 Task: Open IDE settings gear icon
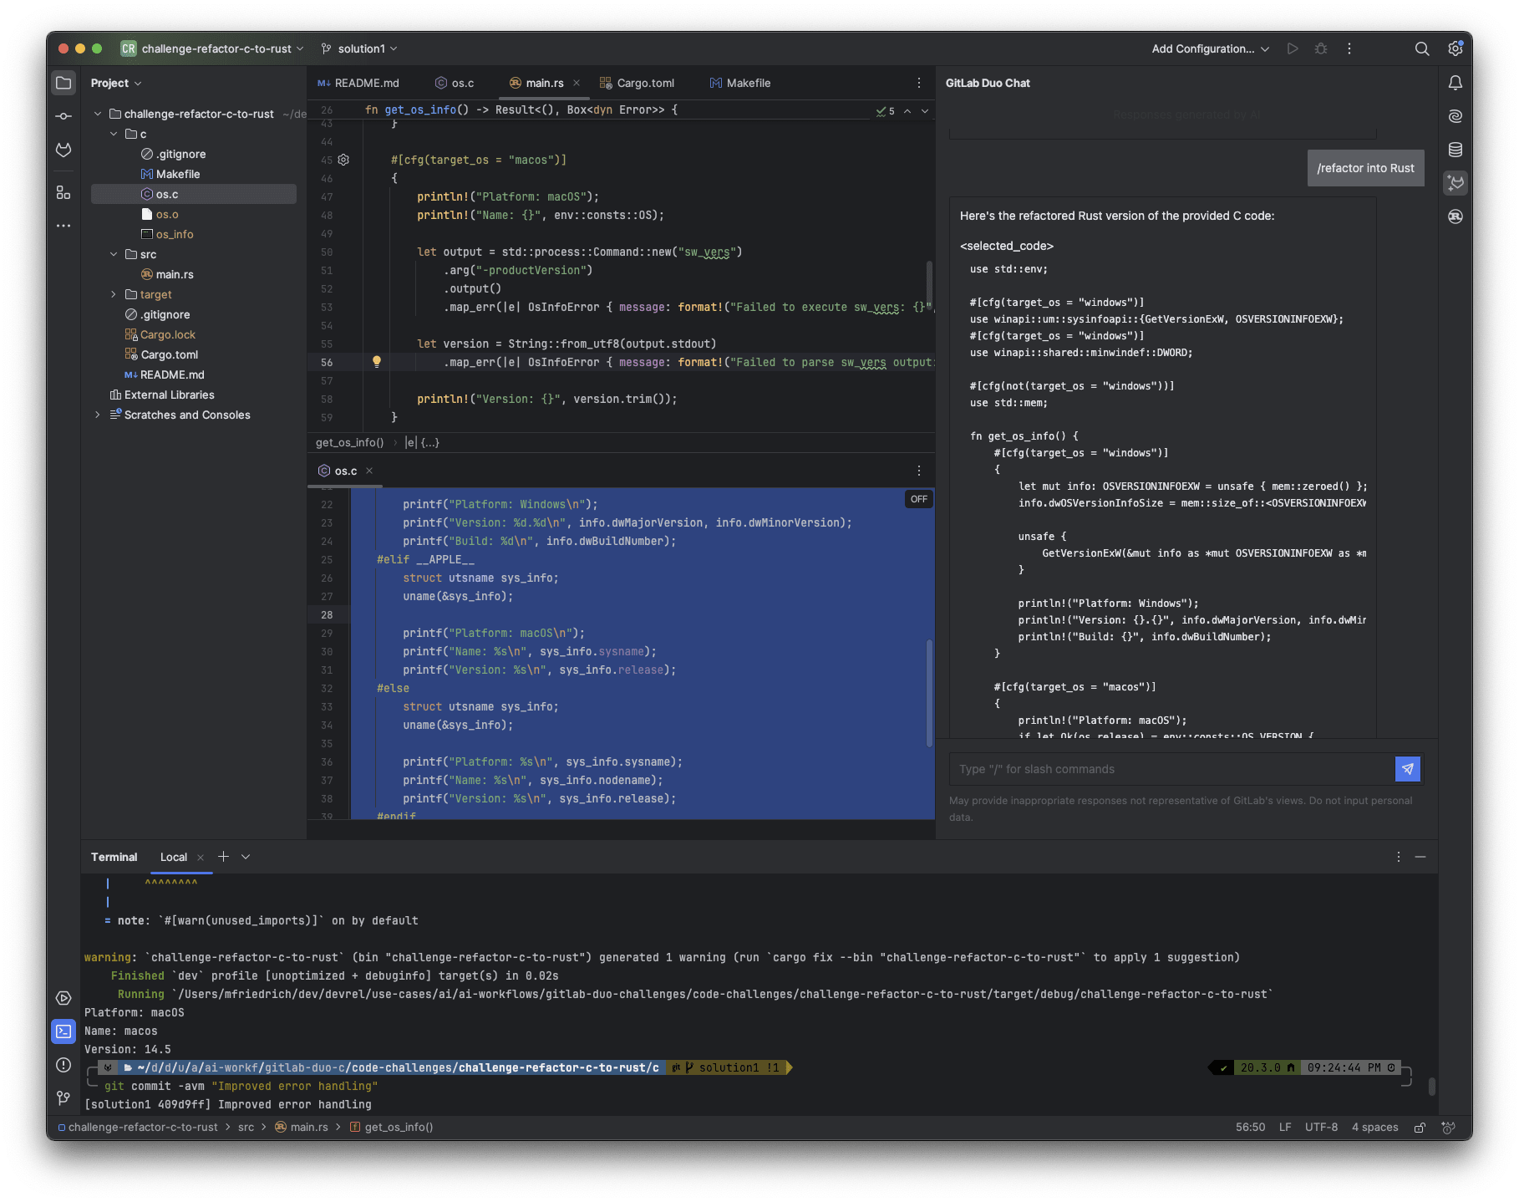click(x=1455, y=48)
